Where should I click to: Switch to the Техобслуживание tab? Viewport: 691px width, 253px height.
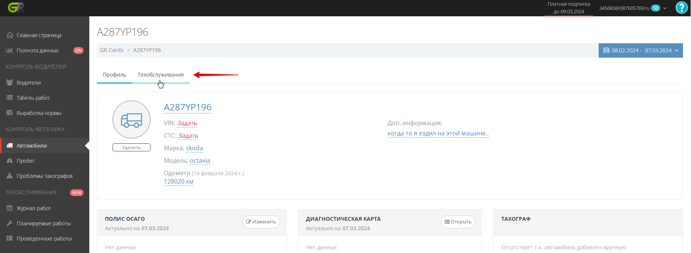160,75
